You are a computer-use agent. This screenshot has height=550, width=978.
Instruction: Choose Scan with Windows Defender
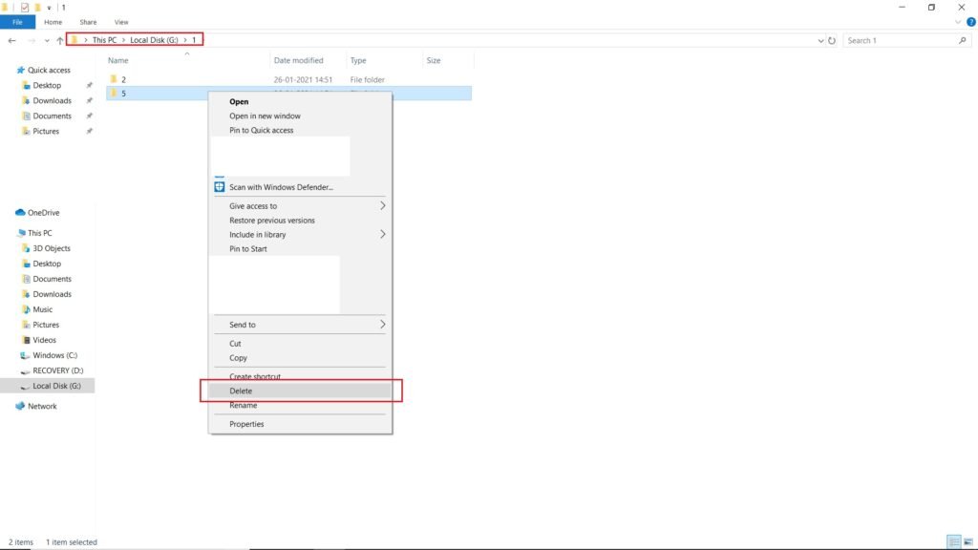pyautogui.click(x=281, y=187)
